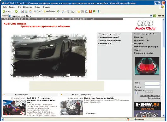The height and width of the screenshot is (122, 167).
Task: Open the History toolbar icon
Action: tap(58, 11)
